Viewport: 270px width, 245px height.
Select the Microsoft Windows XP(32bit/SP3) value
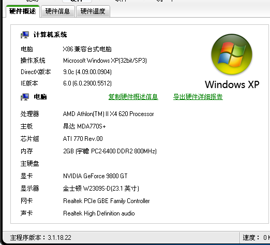(x=105, y=61)
